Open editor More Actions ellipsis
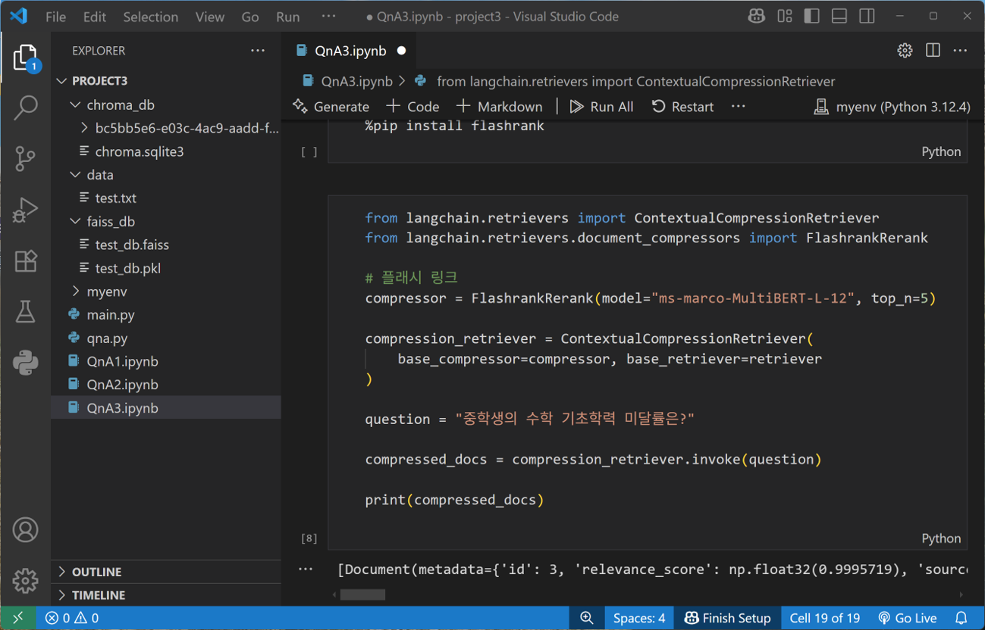The width and height of the screenshot is (985, 630). pos(960,51)
